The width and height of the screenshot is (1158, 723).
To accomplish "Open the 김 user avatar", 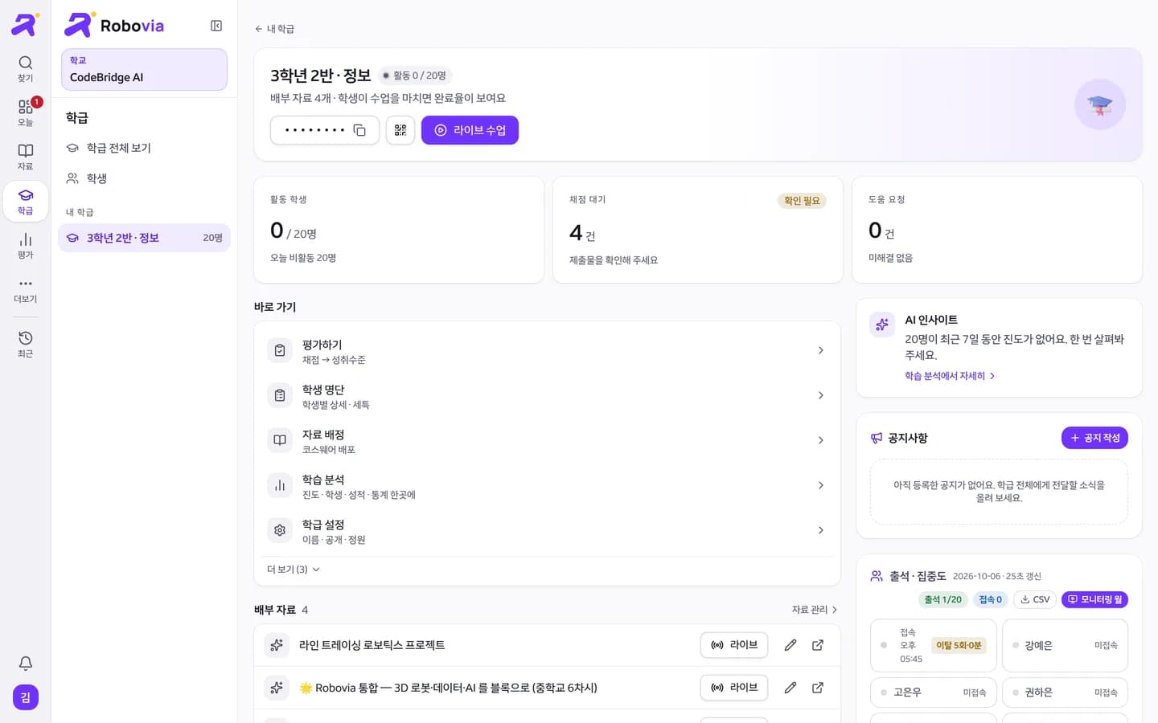I will click(x=26, y=697).
